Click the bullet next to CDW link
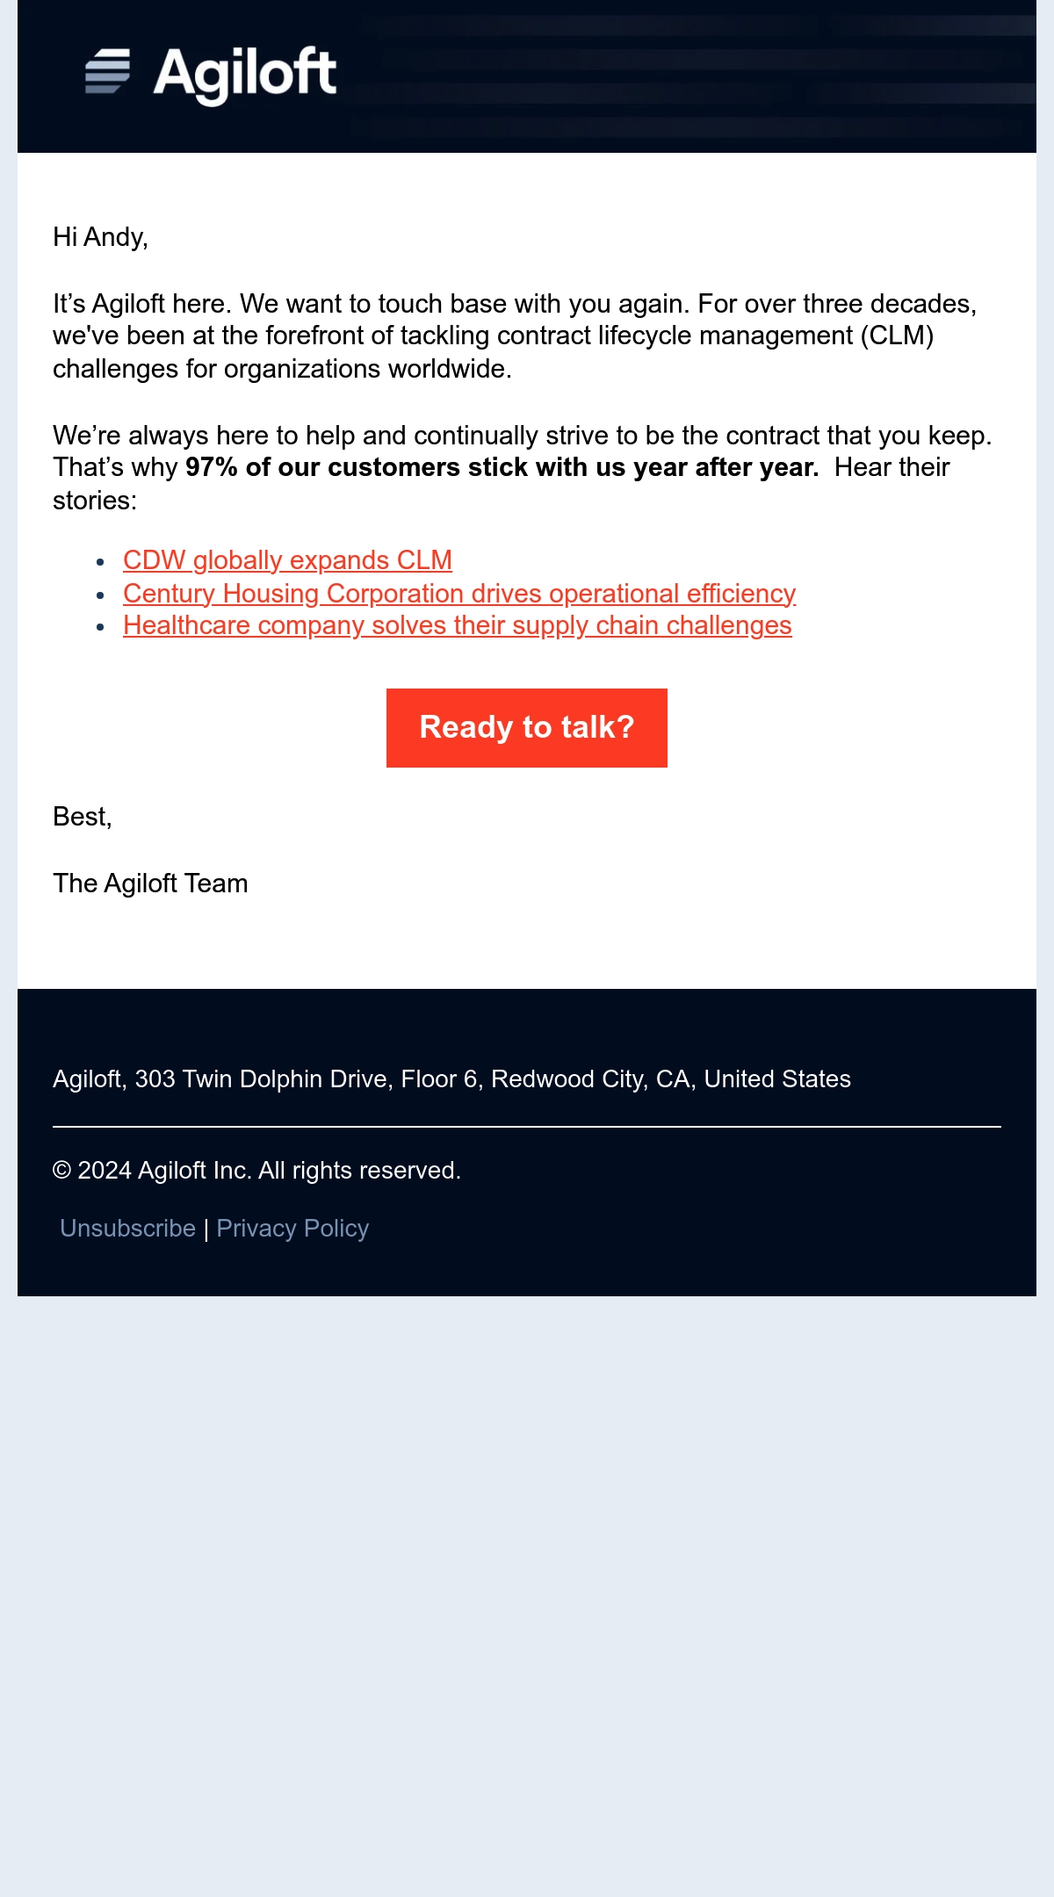1054x1897 pixels. (101, 562)
